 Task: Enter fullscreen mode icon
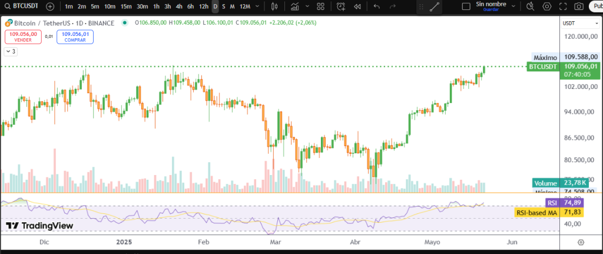(x=563, y=6)
